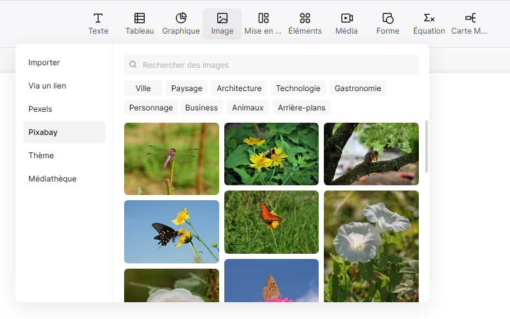Insert the white morning glory flowers photo

tap(371, 247)
